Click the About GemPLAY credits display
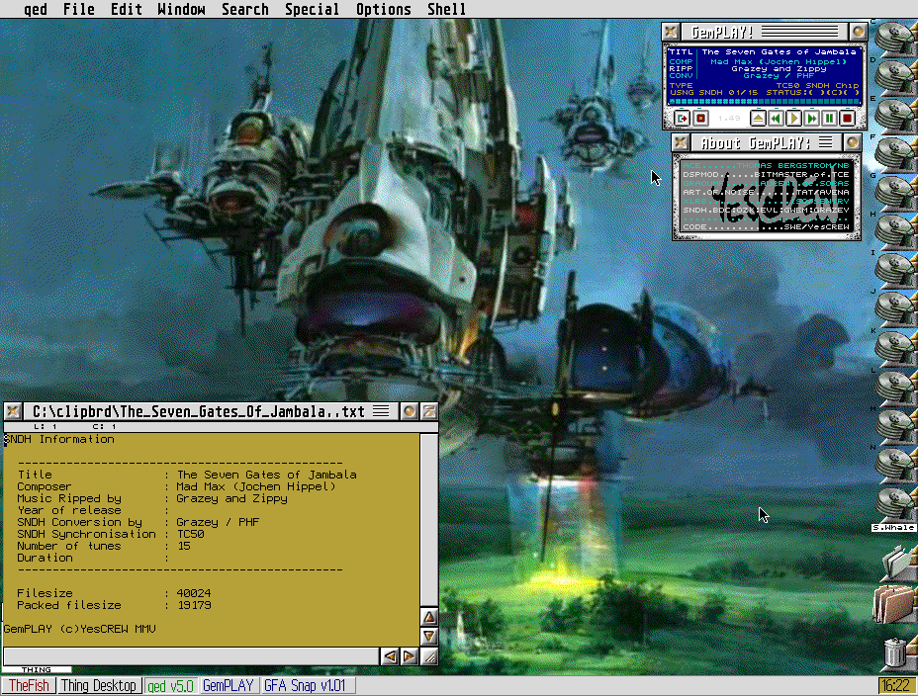The image size is (918, 696). [x=766, y=196]
